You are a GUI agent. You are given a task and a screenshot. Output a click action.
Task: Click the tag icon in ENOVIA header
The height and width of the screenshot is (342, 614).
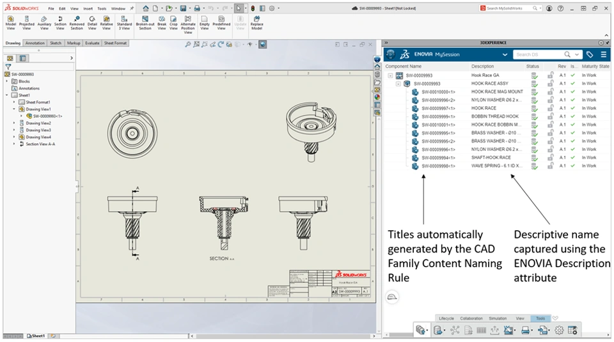click(x=590, y=55)
